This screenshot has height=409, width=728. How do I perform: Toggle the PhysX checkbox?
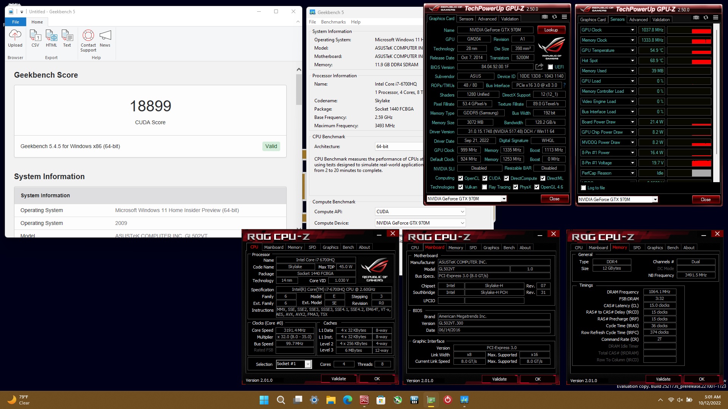(x=515, y=187)
